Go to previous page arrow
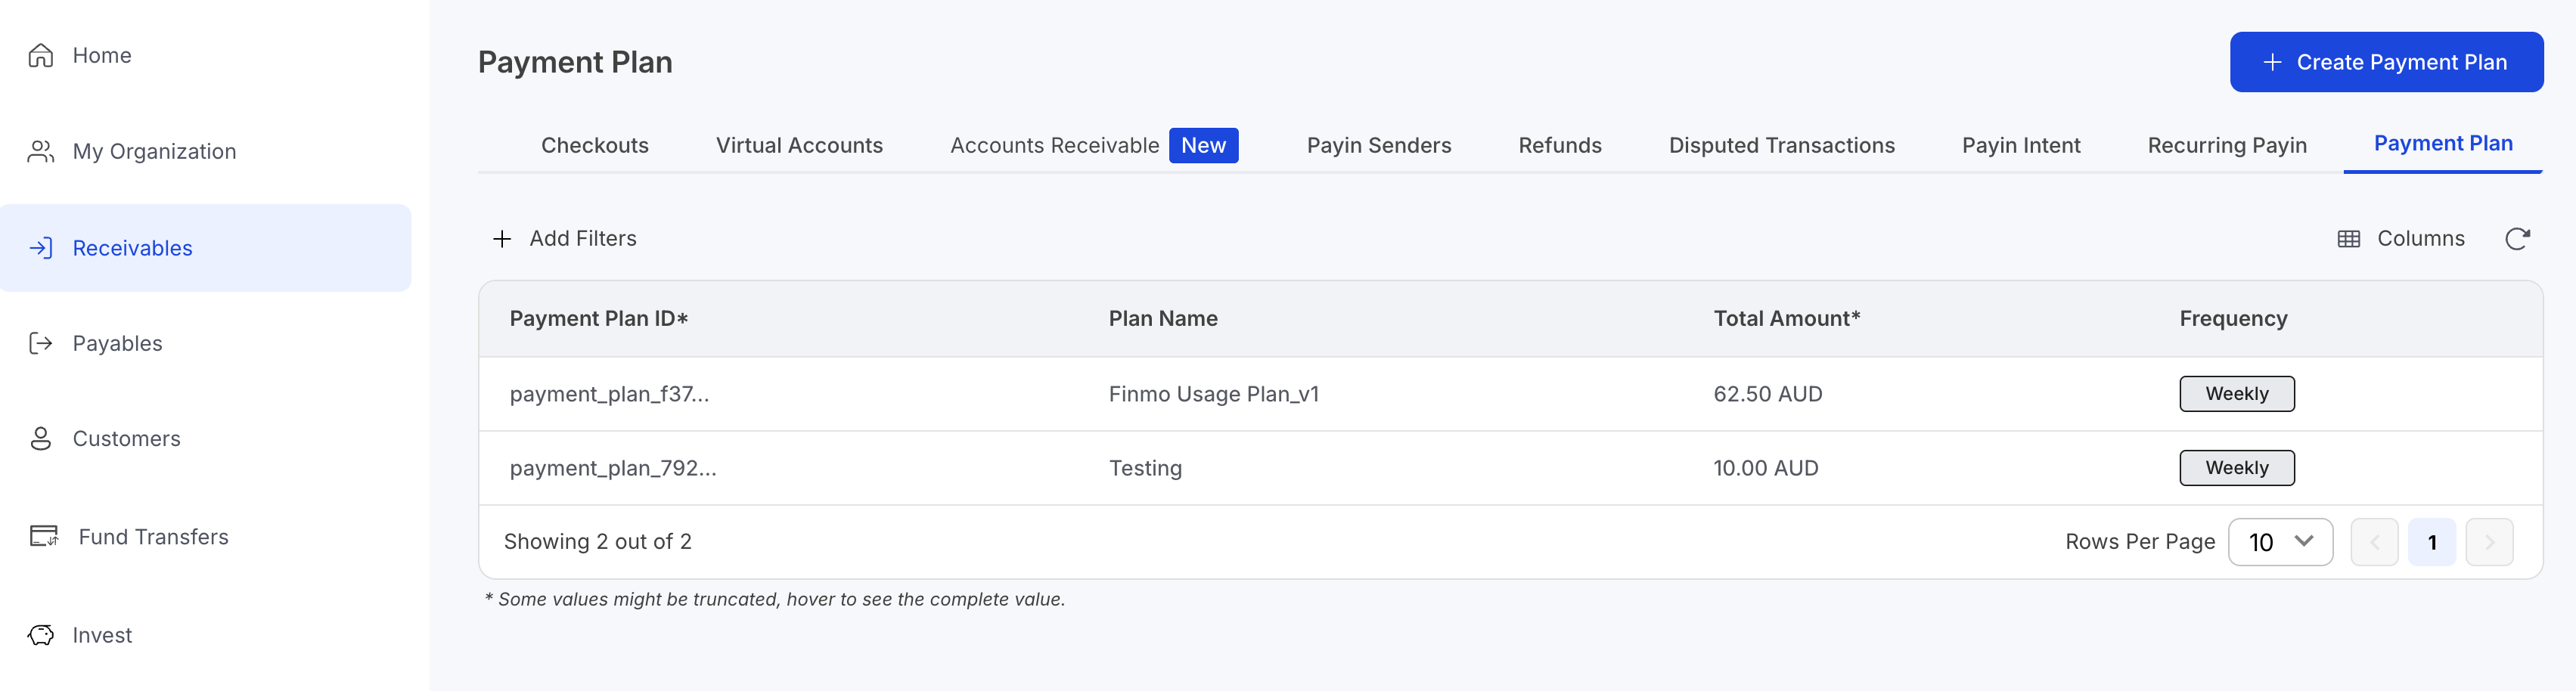This screenshot has width=2576, height=691. coord(2374,542)
